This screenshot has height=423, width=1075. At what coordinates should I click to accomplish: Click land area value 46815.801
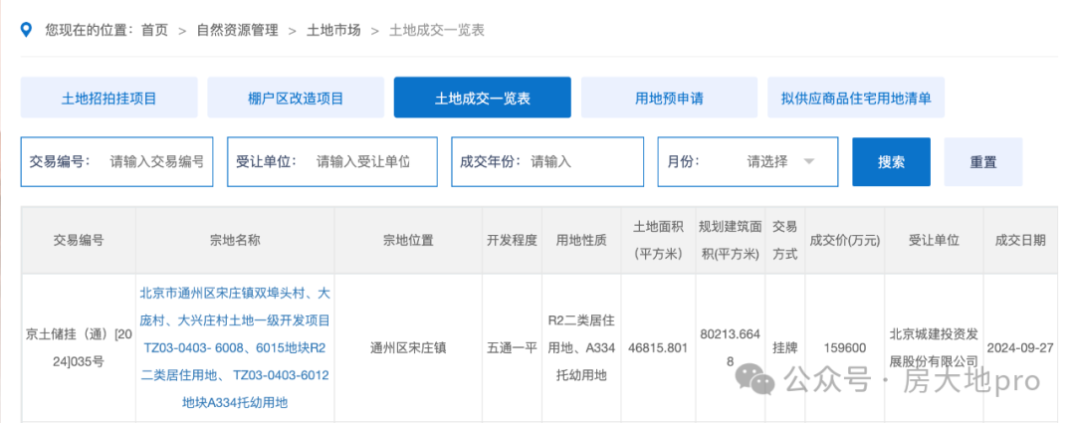click(x=658, y=348)
